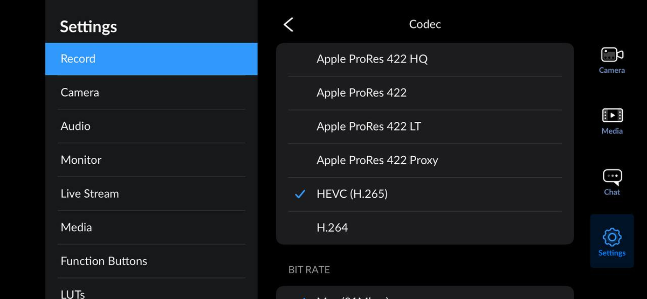Select the checked HEVC (H.265) option

point(352,194)
